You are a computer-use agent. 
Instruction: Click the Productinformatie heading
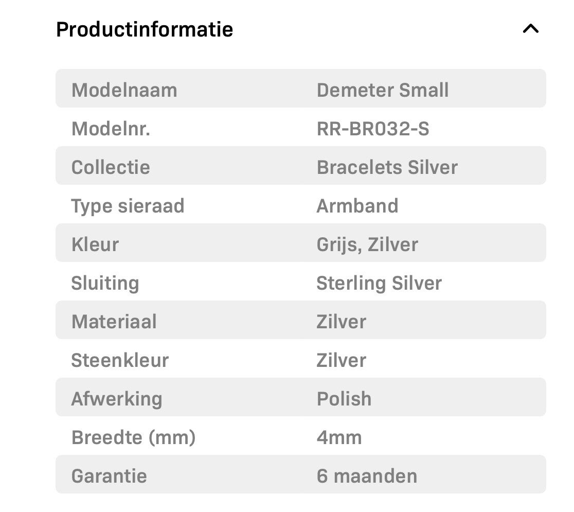(144, 29)
